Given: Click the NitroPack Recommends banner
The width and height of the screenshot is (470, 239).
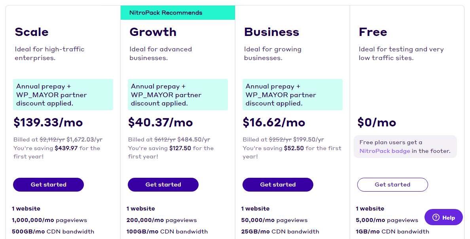Looking at the screenshot, I should tap(178, 13).
